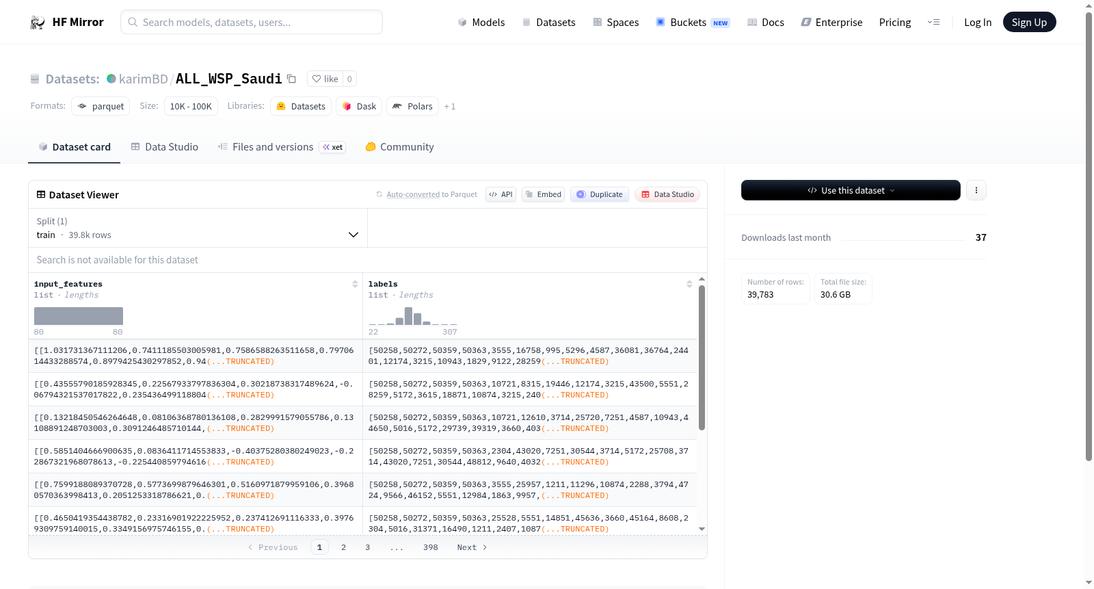
Task: Select the Polars library tag
Action: [x=412, y=106]
